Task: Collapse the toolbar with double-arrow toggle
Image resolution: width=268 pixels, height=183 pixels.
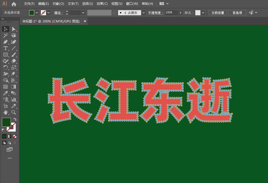Action: click(3, 19)
